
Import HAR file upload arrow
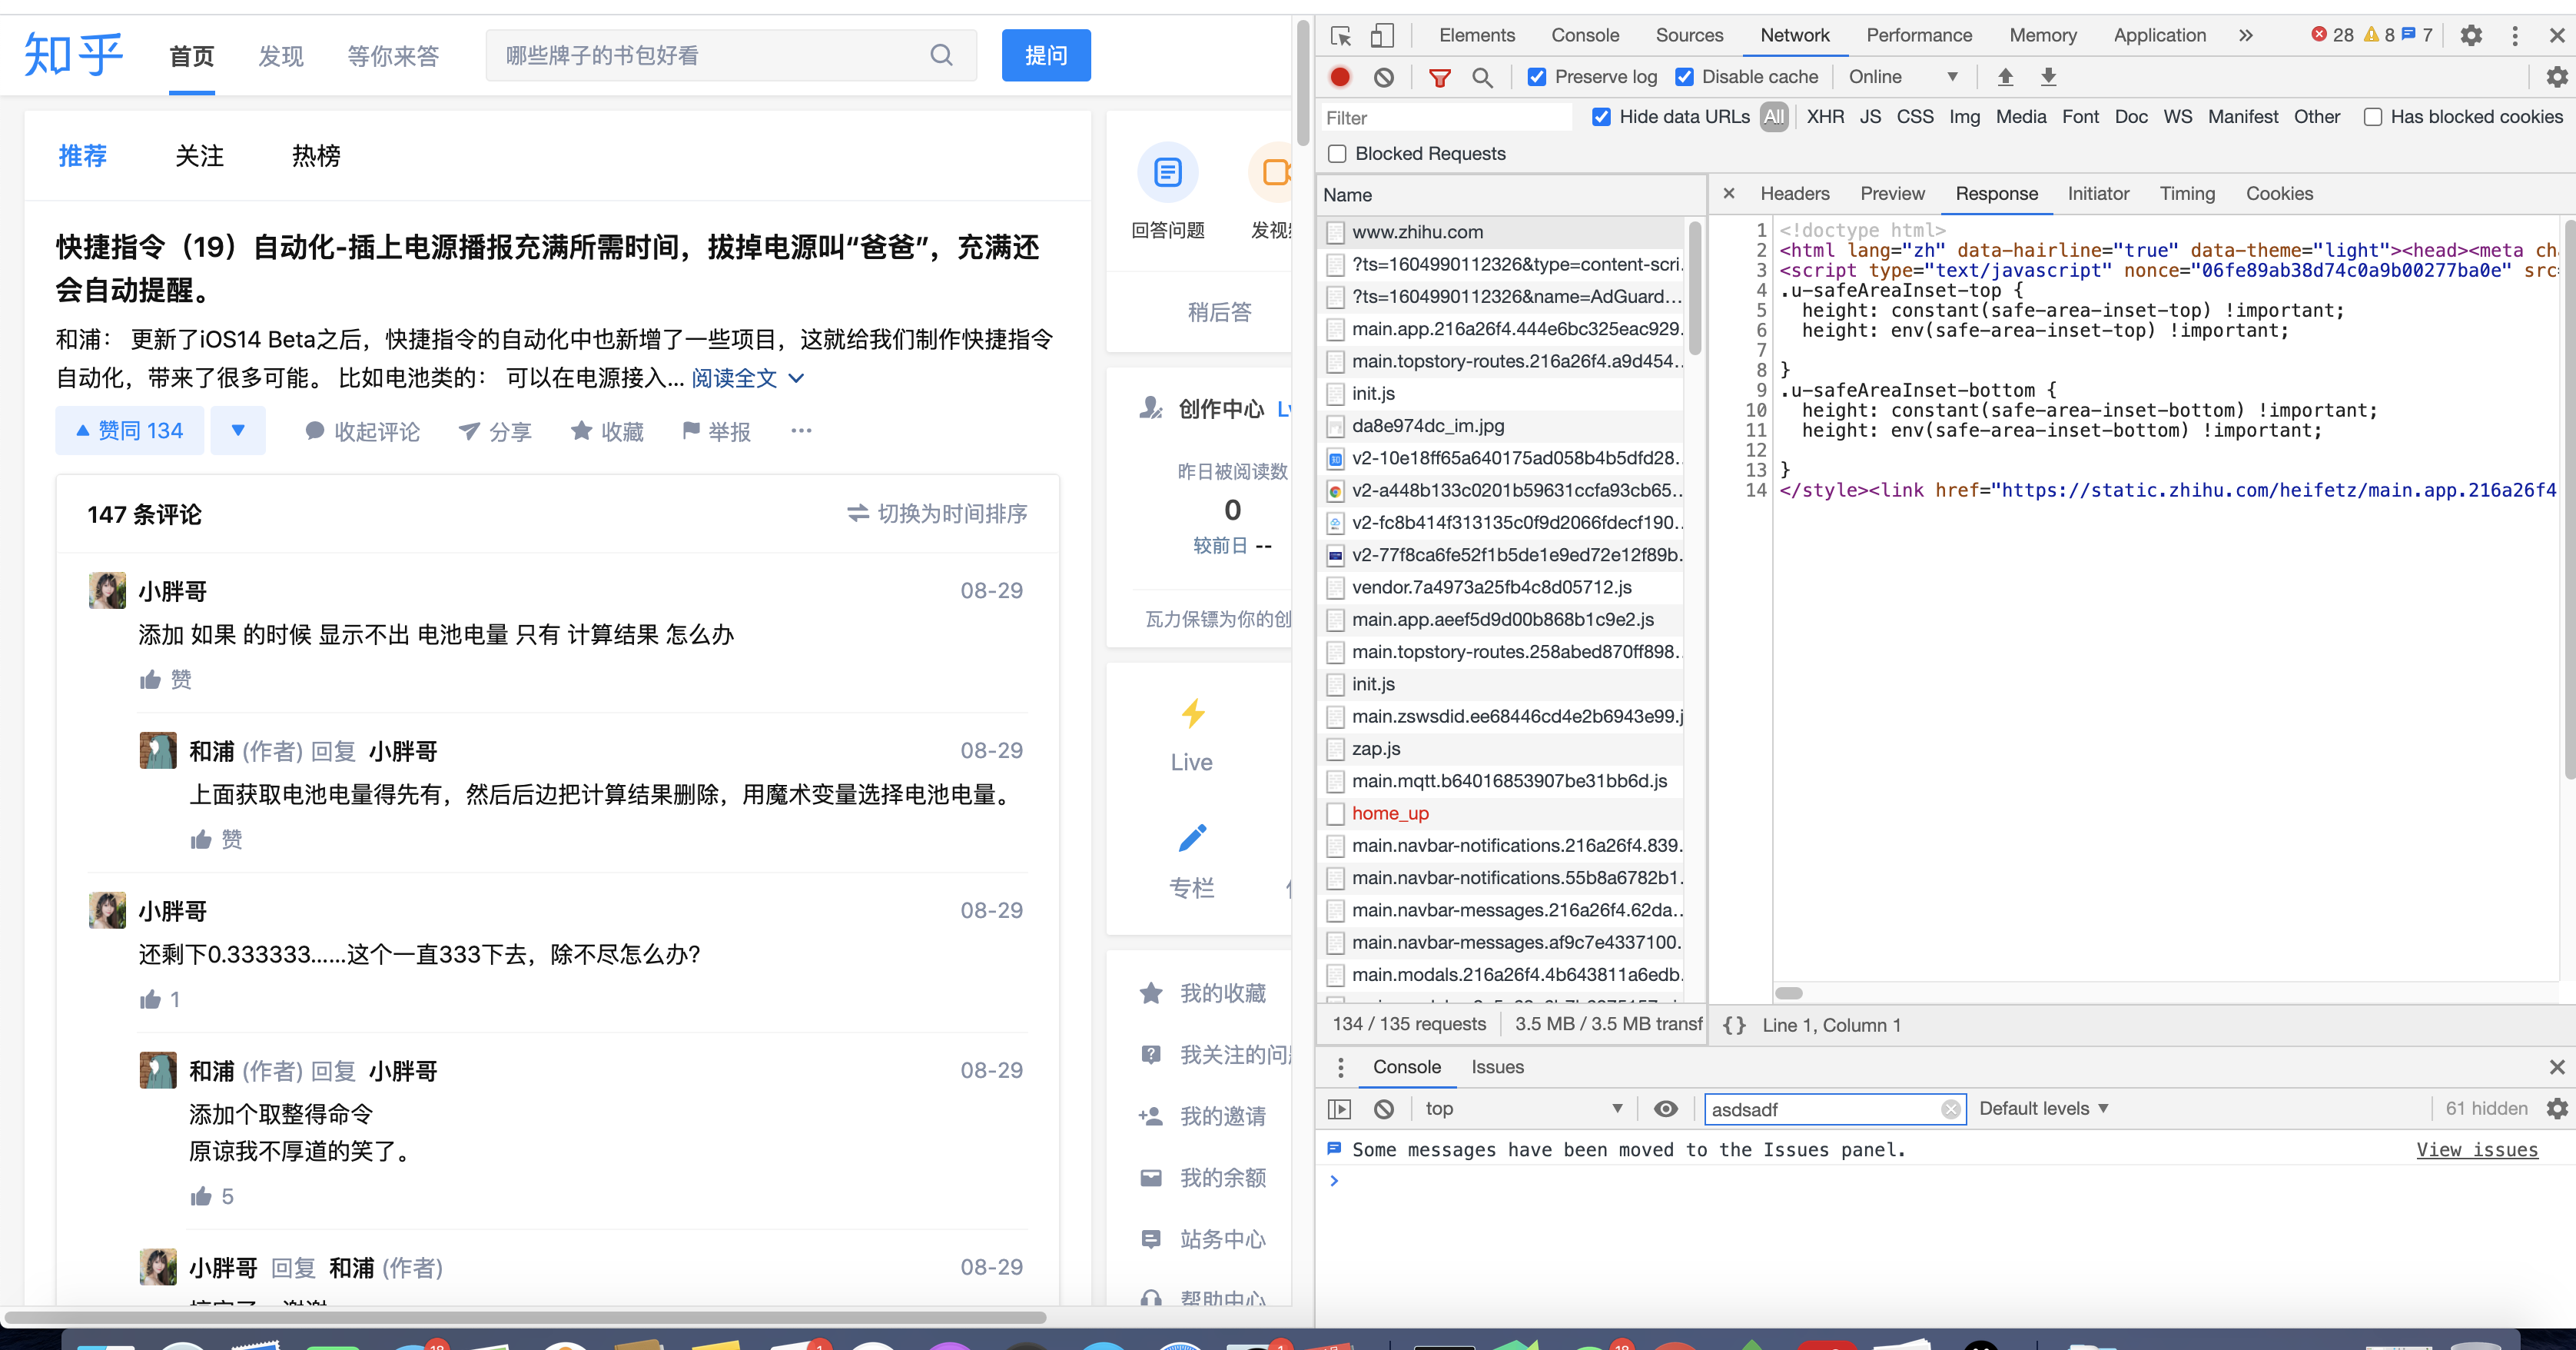pos(2005,77)
